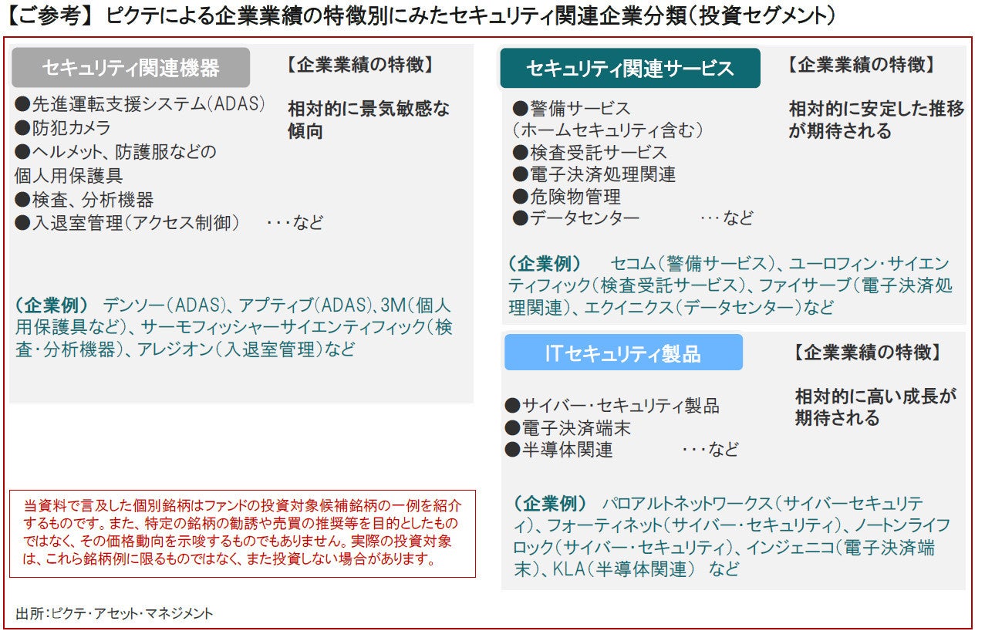Viewport: 985px width, 631px height.
Task: Select the 先進運転支援システム(ADAS) bullet item
Action: coord(140,103)
